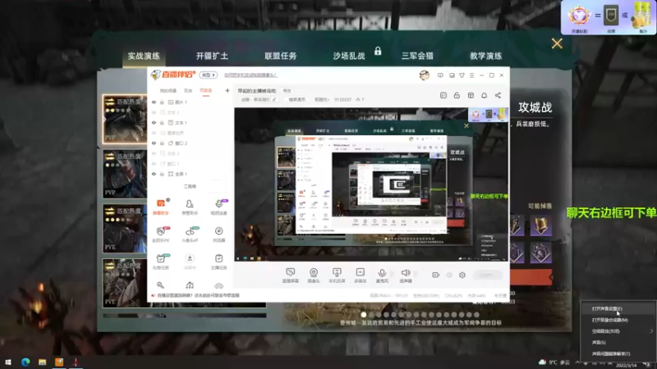Open the 头条Buff tool
This screenshot has height=369, width=657.
click(190, 235)
